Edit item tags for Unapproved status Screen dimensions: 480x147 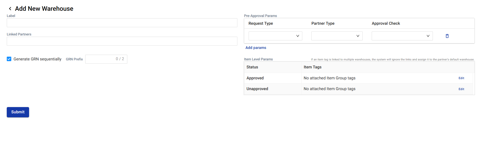[461, 89]
